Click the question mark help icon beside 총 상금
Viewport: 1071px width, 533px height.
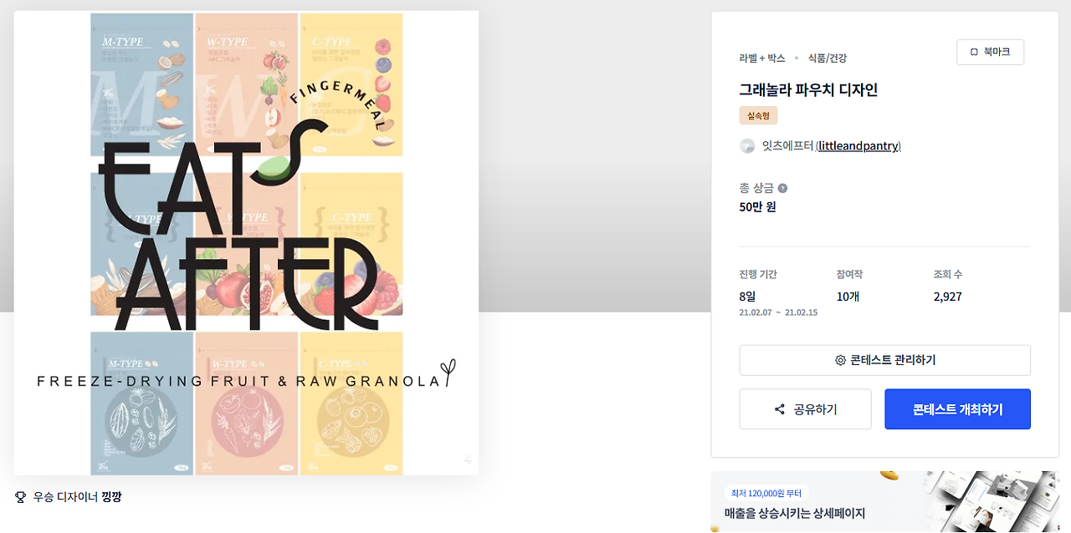(782, 188)
